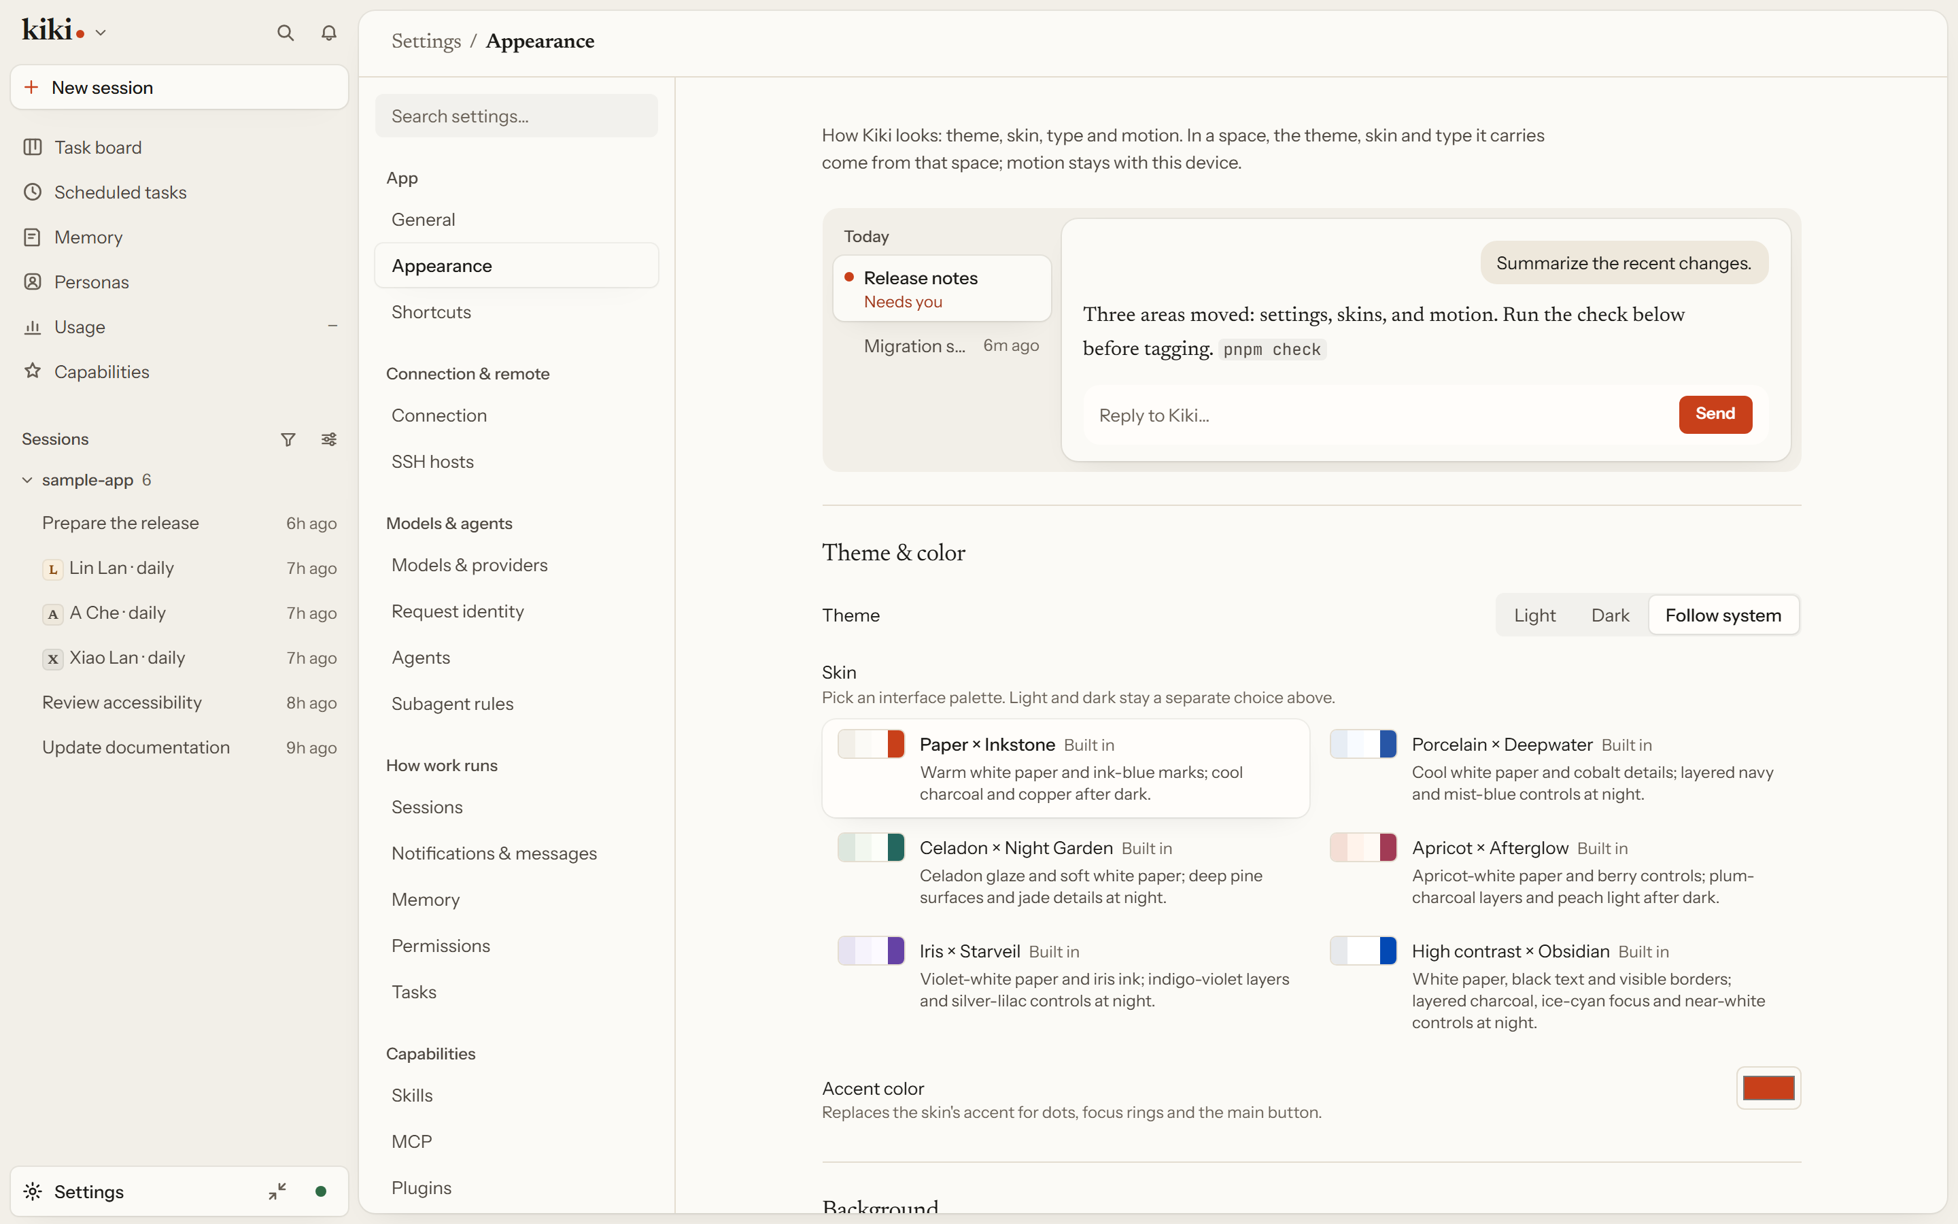Click the Capabilities star icon
Screen dimensions: 1958x1224
point(33,371)
